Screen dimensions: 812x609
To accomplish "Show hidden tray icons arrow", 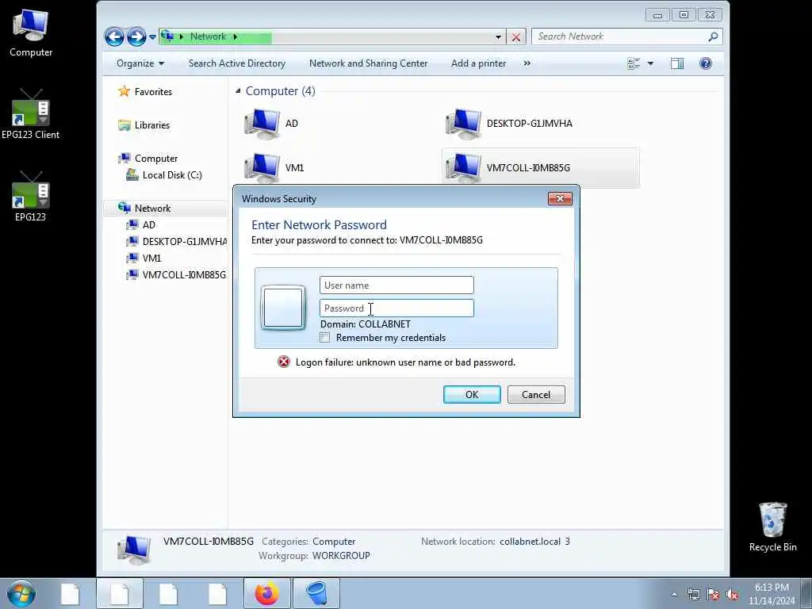I will (674, 594).
